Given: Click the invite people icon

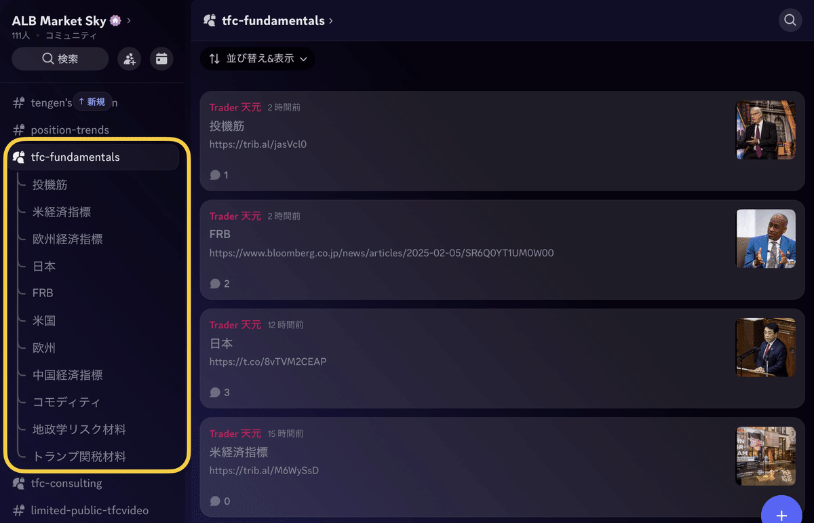Looking at the screenshot, I should [129, 59].
